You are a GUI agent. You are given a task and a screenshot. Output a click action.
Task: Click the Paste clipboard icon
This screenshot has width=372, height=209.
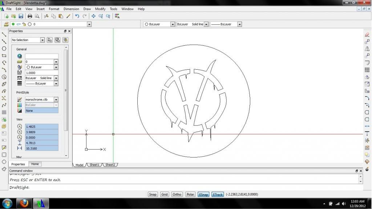[61, 16]
